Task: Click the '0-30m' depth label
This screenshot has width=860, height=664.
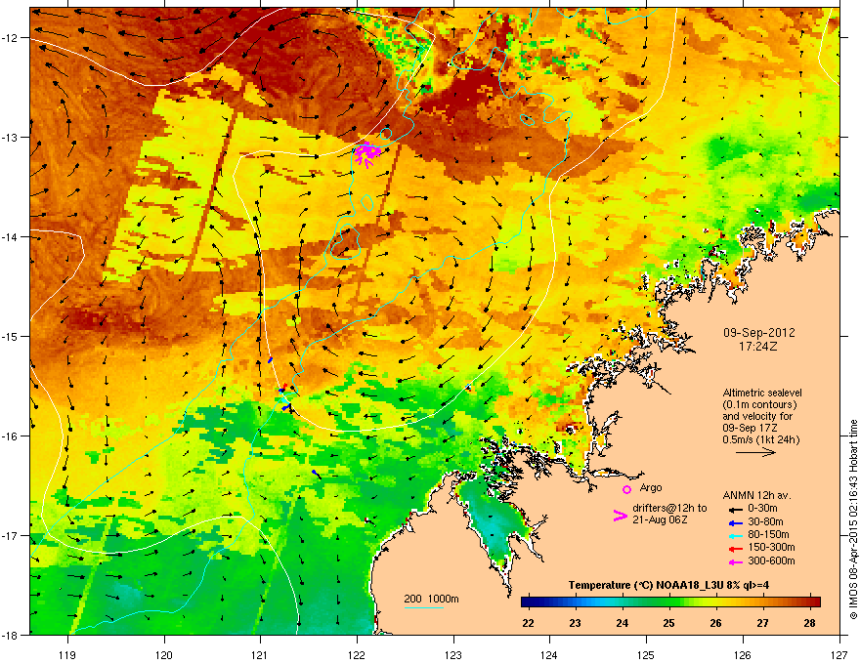Action: (x=762, y=509)
